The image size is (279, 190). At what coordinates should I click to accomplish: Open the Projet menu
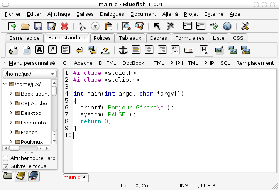coord(191,14)
